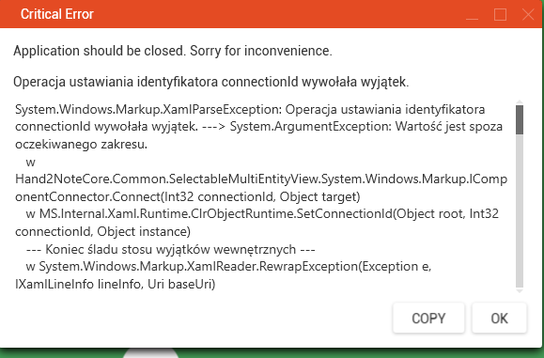
Task: Close the Critical Error window
Action: point(528,15)
